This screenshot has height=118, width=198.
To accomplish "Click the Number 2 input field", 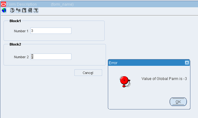I will click(x=51, y=57).
